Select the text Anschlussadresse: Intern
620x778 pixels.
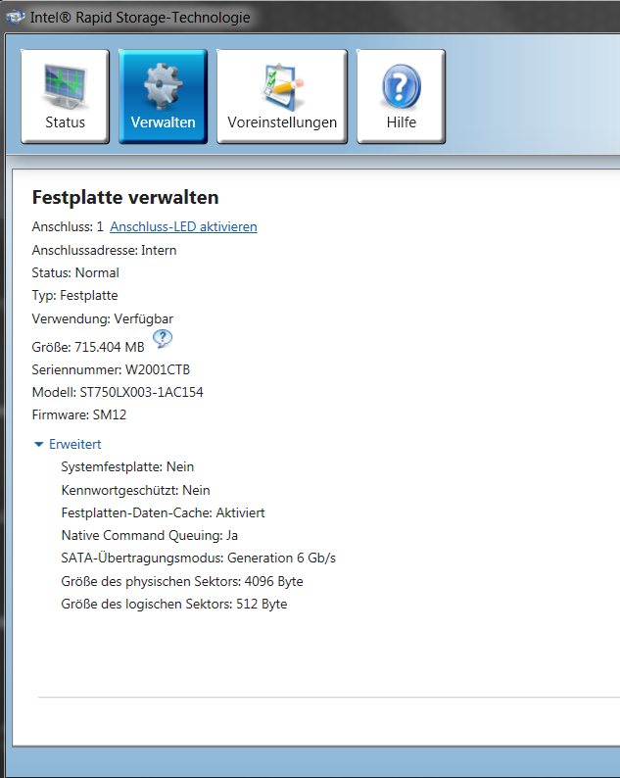point(104,250)
